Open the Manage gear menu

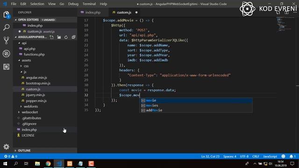tap(6, 147)
